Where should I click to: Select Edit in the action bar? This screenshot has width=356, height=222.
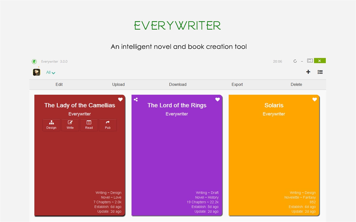[59, 84]
